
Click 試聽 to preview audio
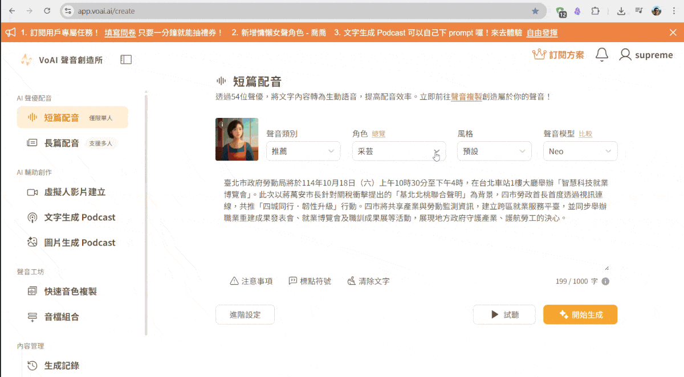[504, 314]
